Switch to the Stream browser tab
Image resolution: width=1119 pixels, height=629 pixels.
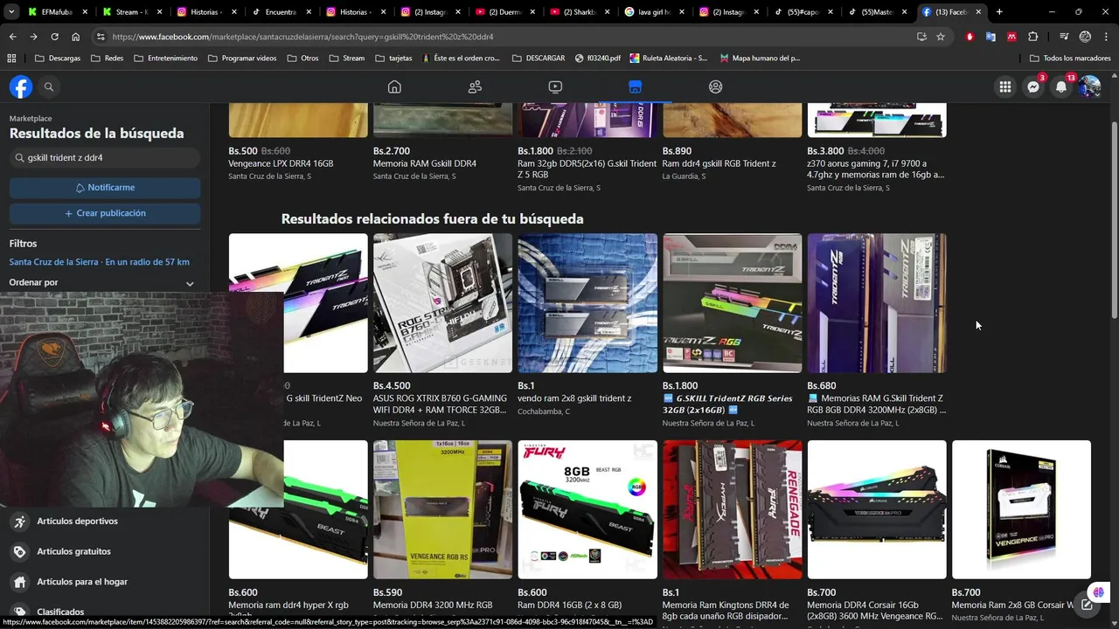(x=131, y=12)
